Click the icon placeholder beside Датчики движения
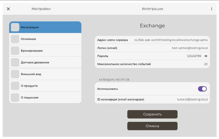Screen dimensions: 219x139 [x=15, y=62]
